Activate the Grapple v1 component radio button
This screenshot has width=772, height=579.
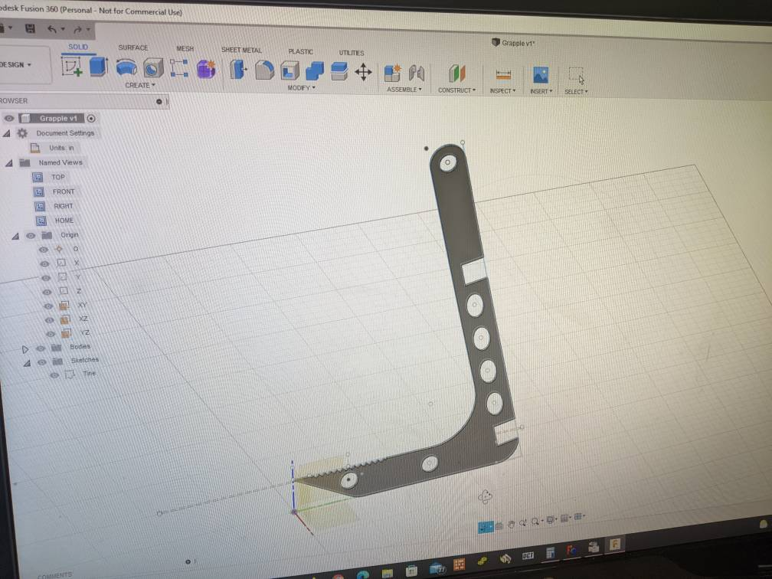91,119
